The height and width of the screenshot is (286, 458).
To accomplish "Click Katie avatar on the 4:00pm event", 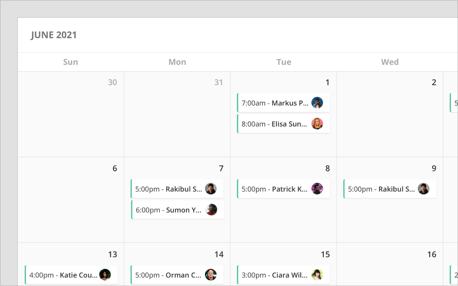I will coord(105,275).
